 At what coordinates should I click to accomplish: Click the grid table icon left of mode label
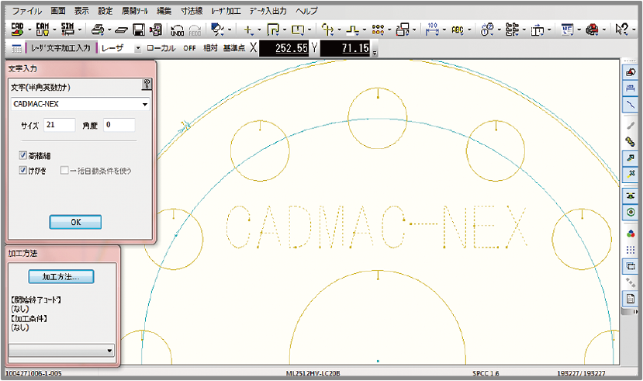click(x=16, y=48)
